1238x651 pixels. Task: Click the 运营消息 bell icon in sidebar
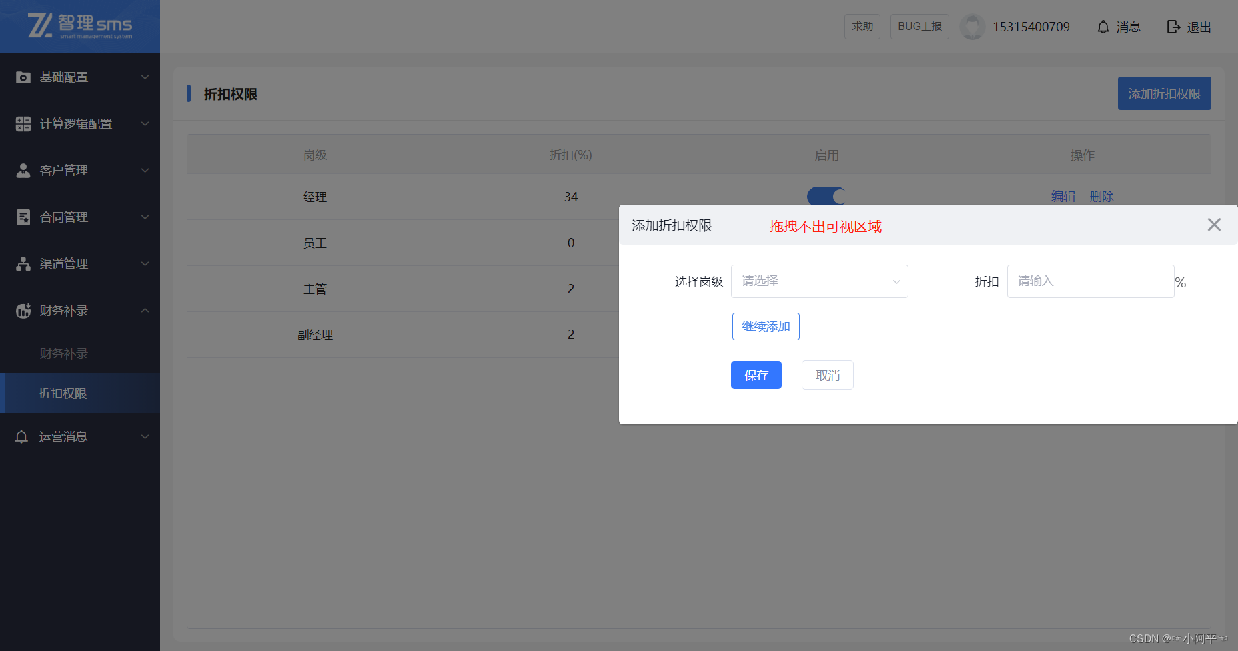tap(22, 437)
